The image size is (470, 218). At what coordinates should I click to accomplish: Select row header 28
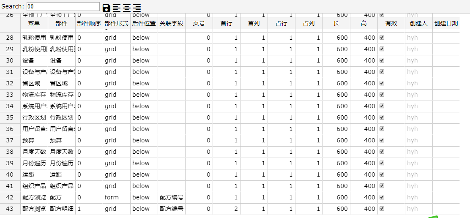click(x=10, y=38)
